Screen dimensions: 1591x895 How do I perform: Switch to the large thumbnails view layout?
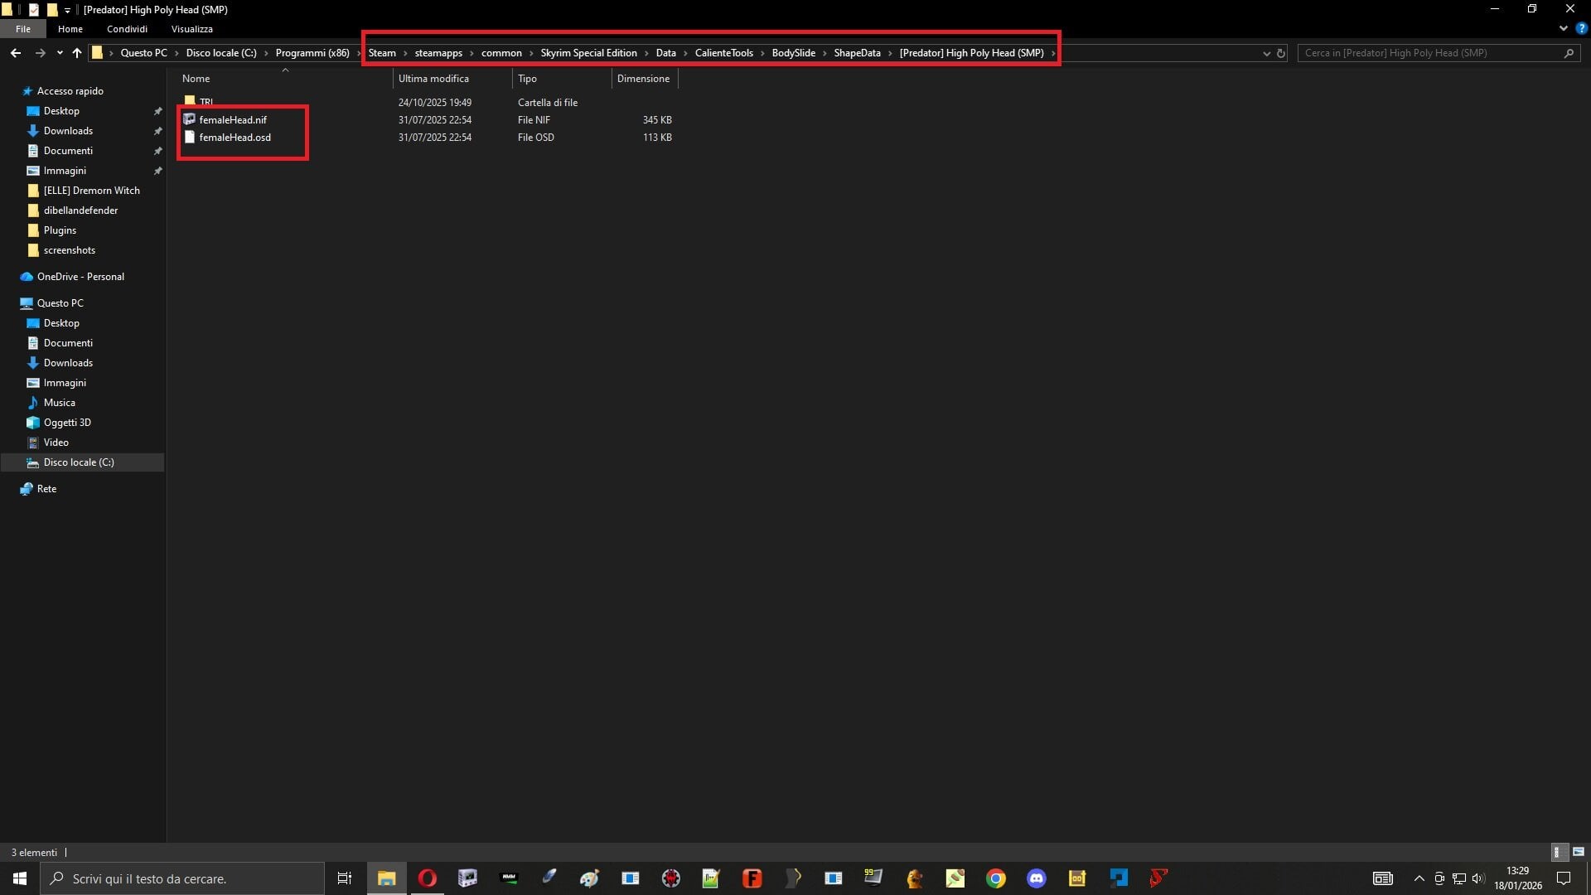point(1579,852)
